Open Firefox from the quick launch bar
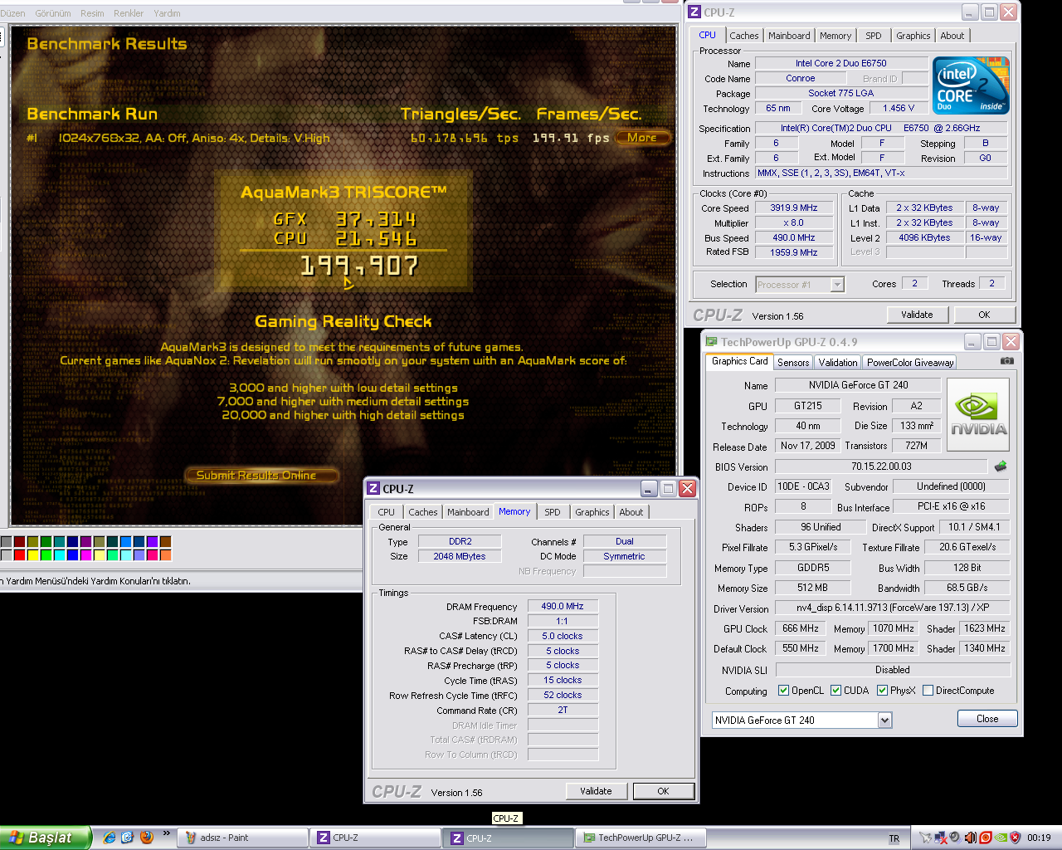The width and height of the screenshot is (1062, 850). pyautogui.click(x=147, y=838)
